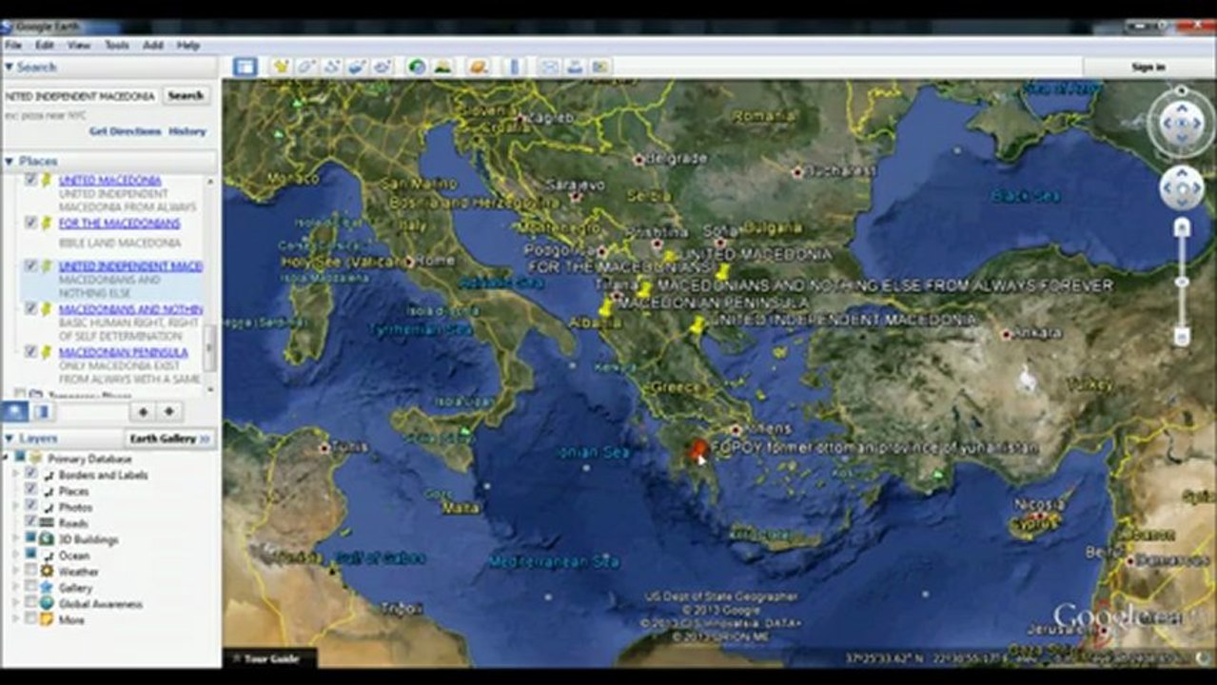Viewport: 1217px width, 685px height.
Task: Move the selected place down with the arrow button
Action: 168,412
